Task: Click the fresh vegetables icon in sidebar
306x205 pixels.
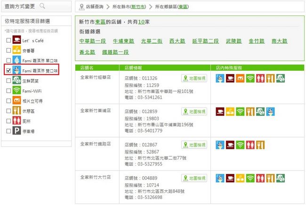Action: click(16, 80)
